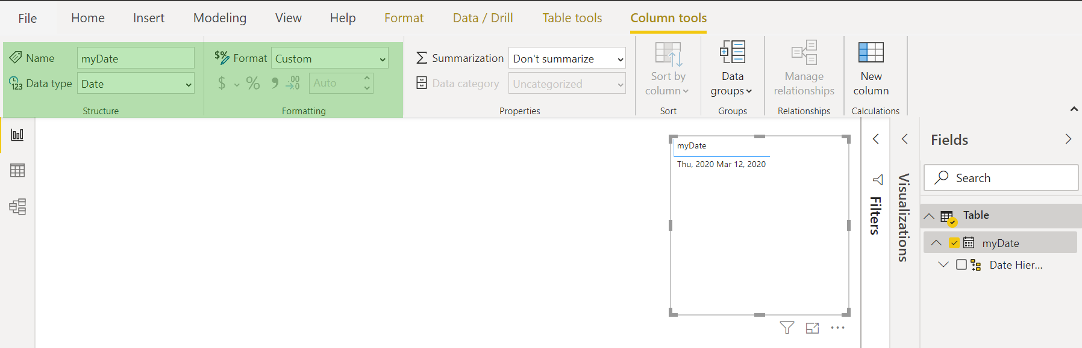Click the search magnifier icon

click(942, 177)
